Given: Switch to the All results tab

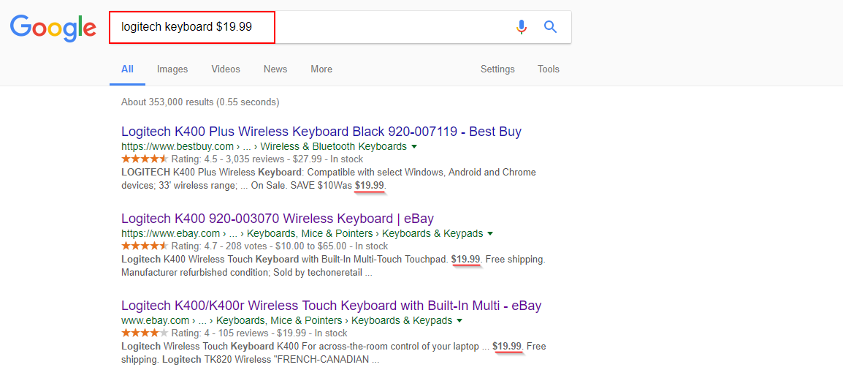Looking at the screenshot, I should (127, 69).
